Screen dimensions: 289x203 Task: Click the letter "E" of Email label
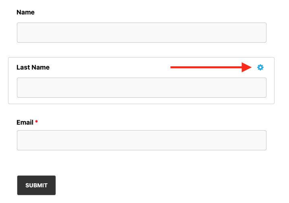click(19, 122)
